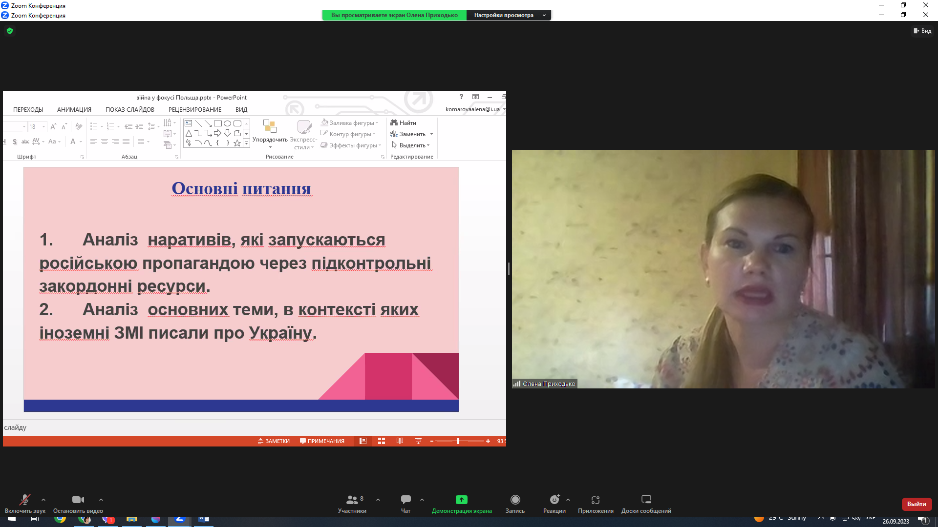Leave meeting with Выйти button
Image resolution: width=938 pixels, height=527 pixels.
(917, 504)
